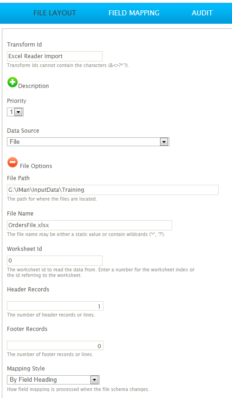Collapse File Options with red minus icon

click(13, 162)
